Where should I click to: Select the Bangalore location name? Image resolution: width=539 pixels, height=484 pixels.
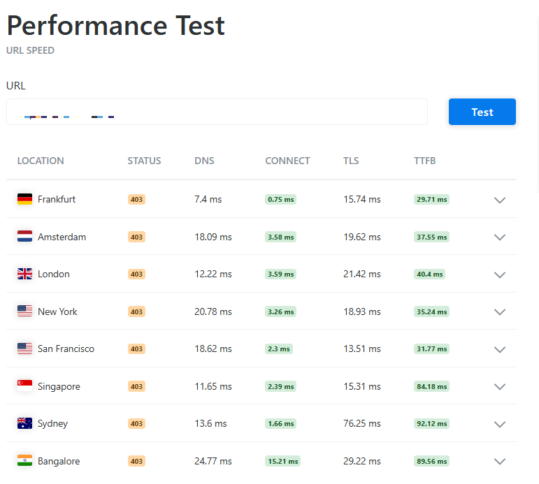click(x=59, y=461)
